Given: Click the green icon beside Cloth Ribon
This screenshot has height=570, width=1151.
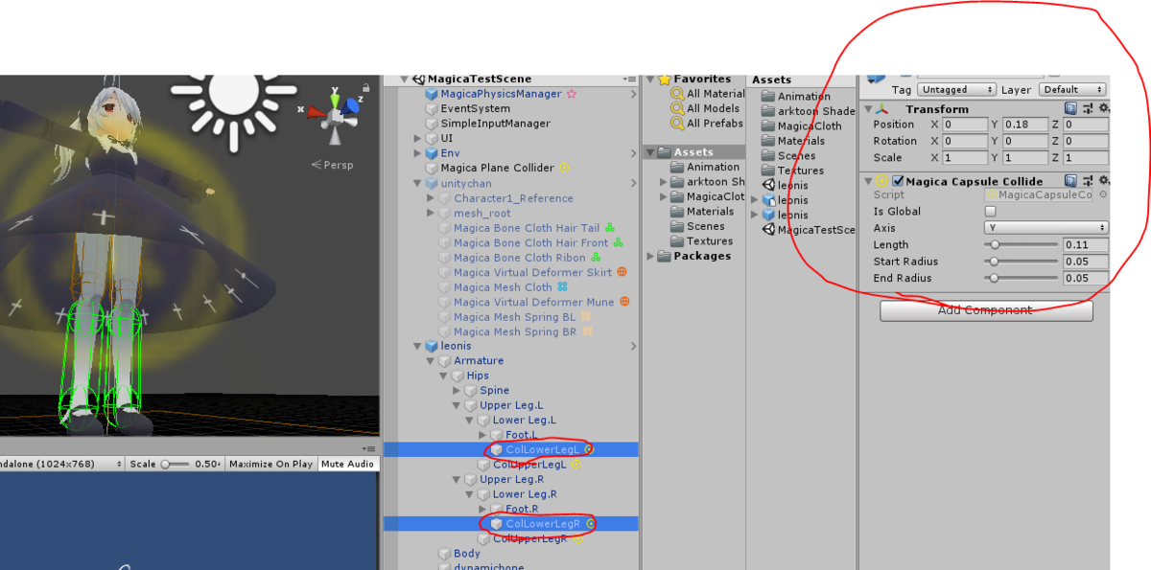Looking at the screenshot, I should tap(596, 257).
